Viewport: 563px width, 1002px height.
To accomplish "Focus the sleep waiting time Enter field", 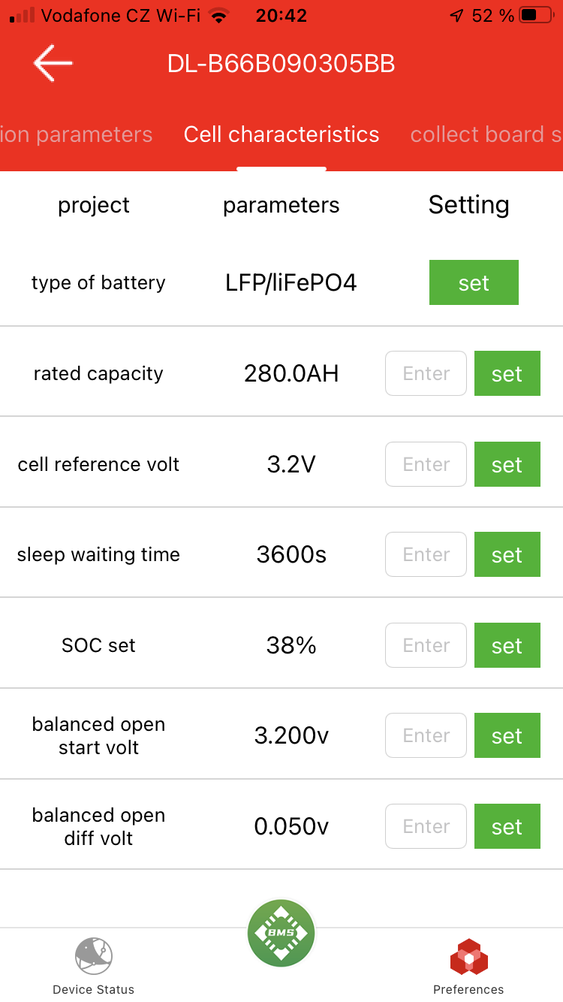I will 426,554.
